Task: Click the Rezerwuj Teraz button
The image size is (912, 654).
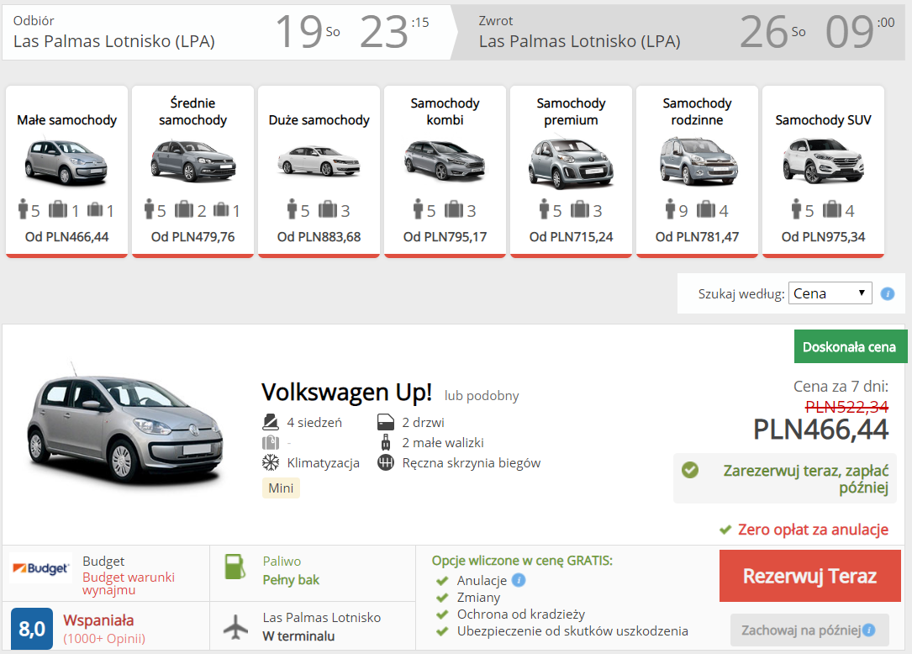Action: click(809, 576)
